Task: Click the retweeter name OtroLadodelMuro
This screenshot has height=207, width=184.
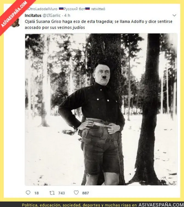Action: pyautogui.click(x=42, y=9)
